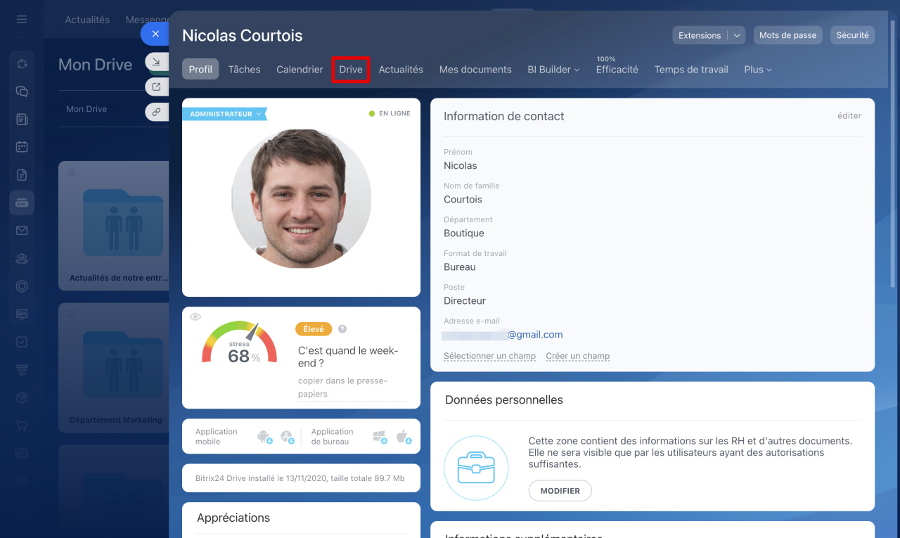
Task: Click the éditer link for contact info
Action: point(849,116)
